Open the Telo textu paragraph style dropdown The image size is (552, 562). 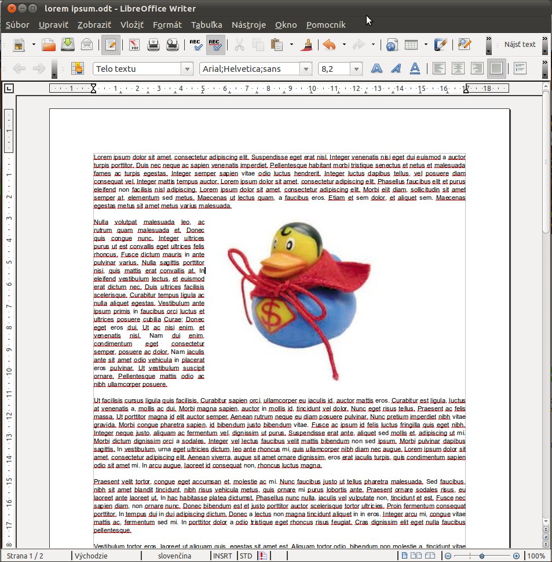(x=187, y=69)
